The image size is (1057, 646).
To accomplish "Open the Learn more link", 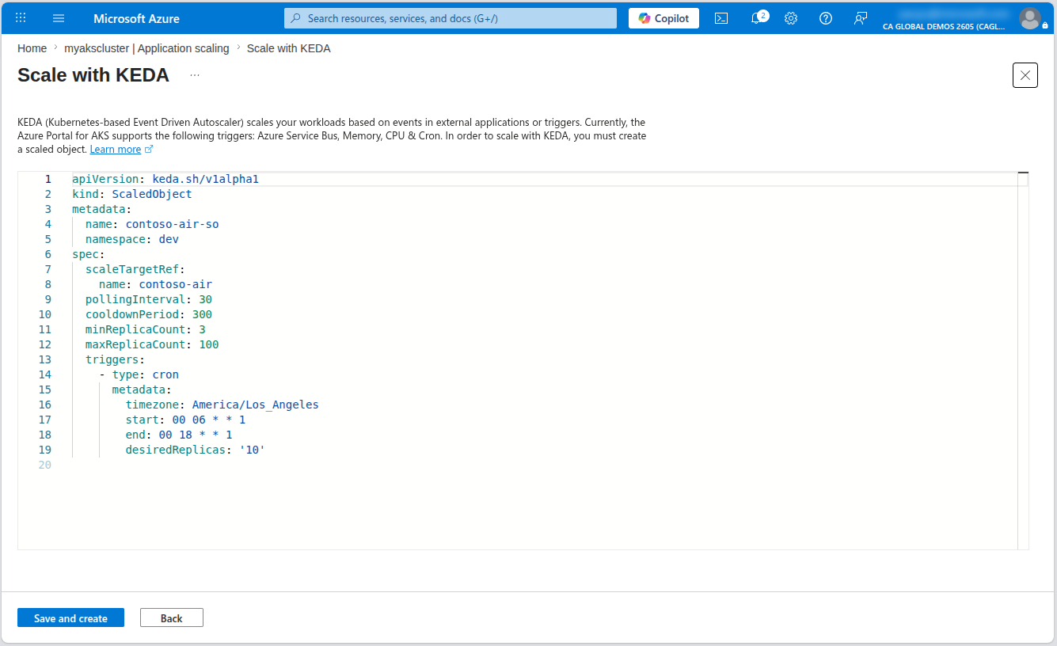I will point(121,149).
